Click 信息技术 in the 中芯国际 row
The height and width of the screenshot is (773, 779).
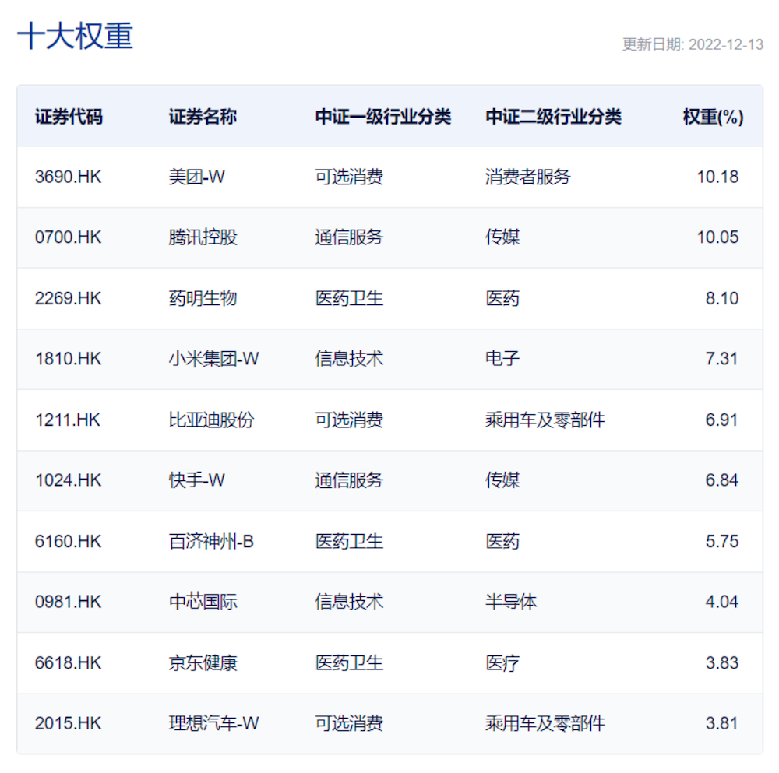pos(349,602)
